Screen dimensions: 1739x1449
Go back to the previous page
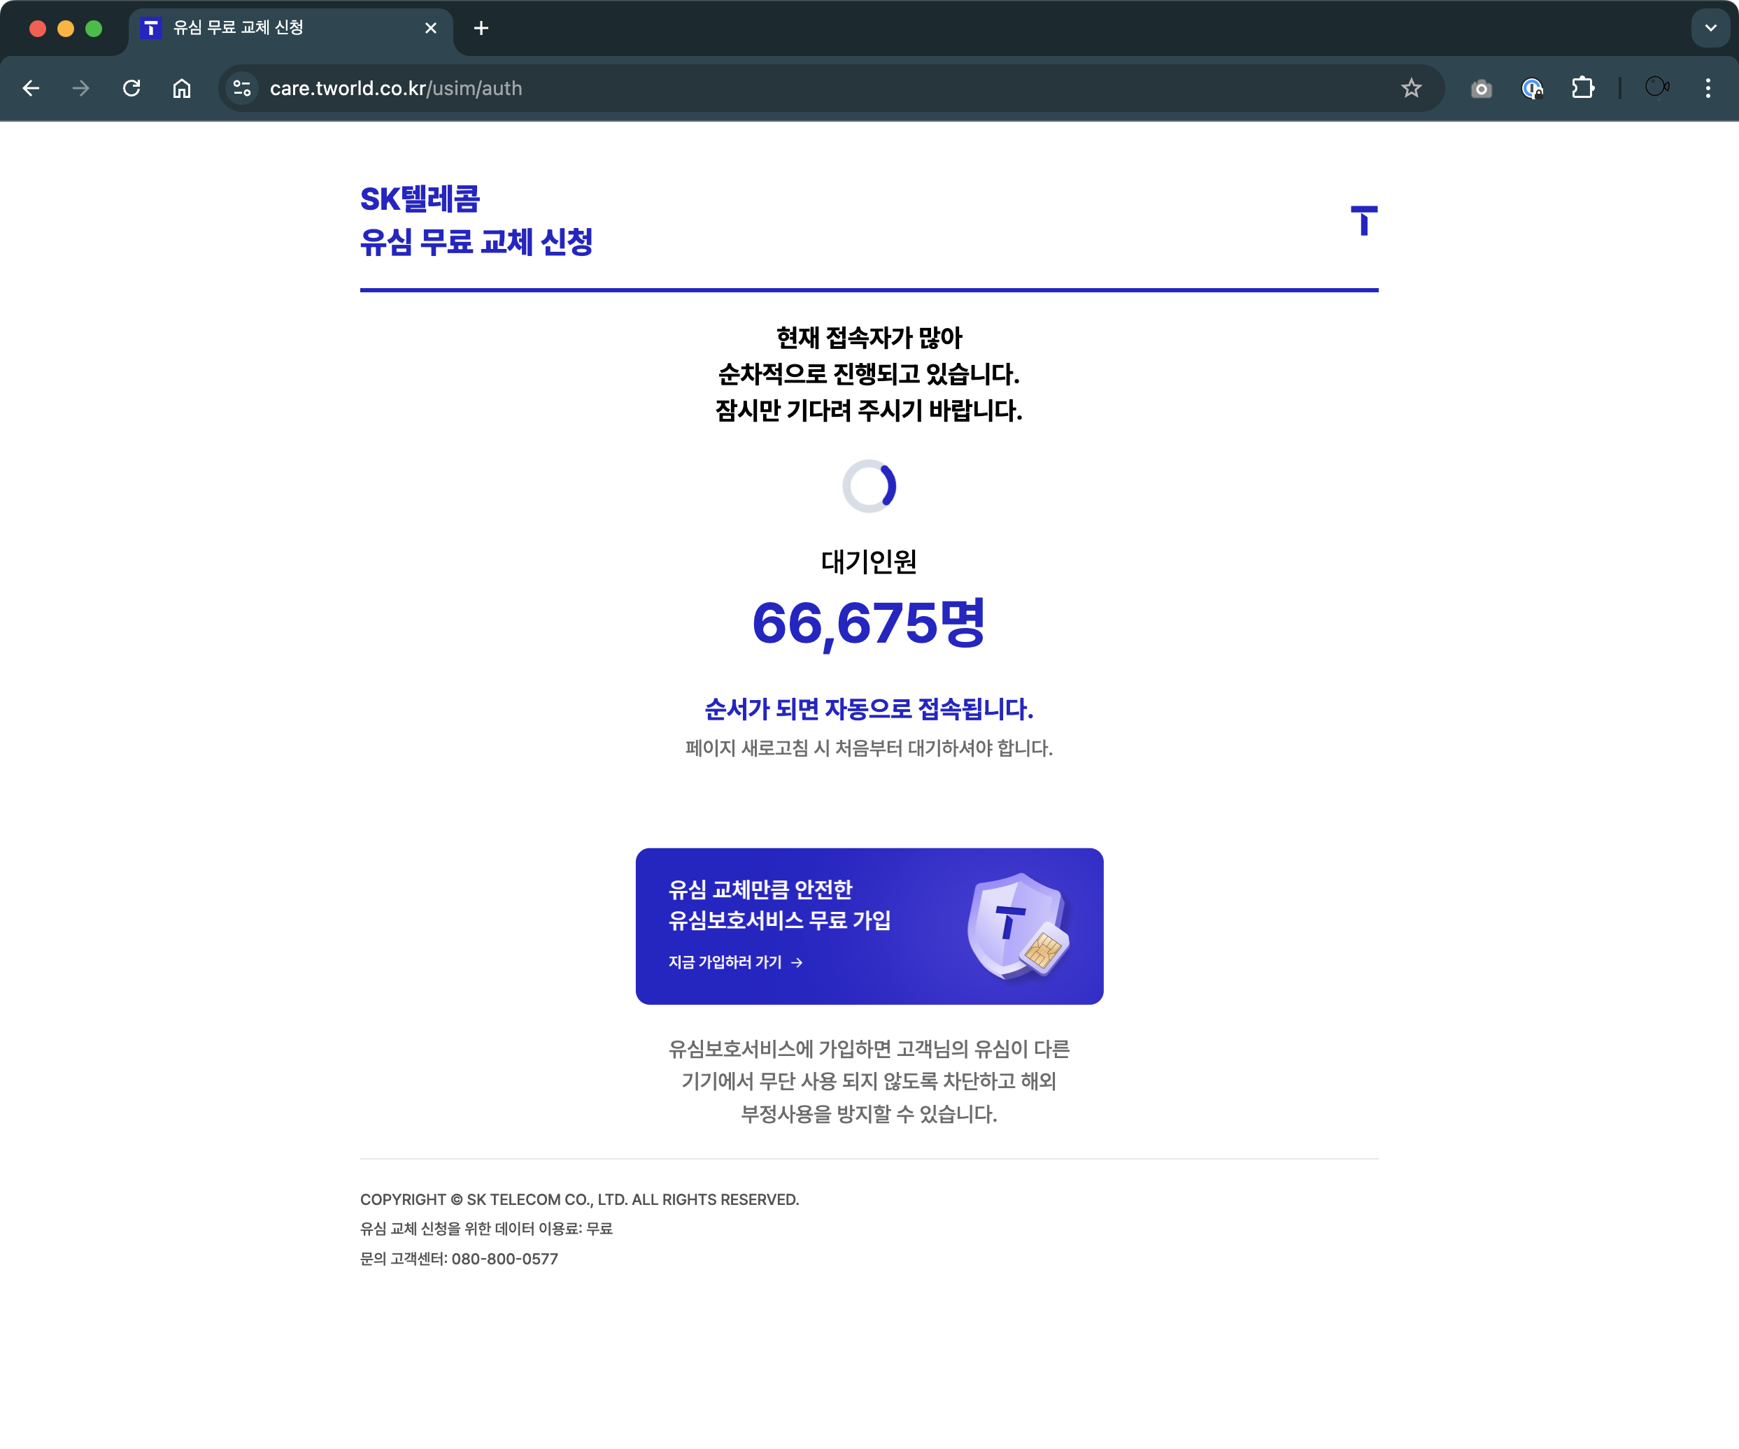point(31,89)
